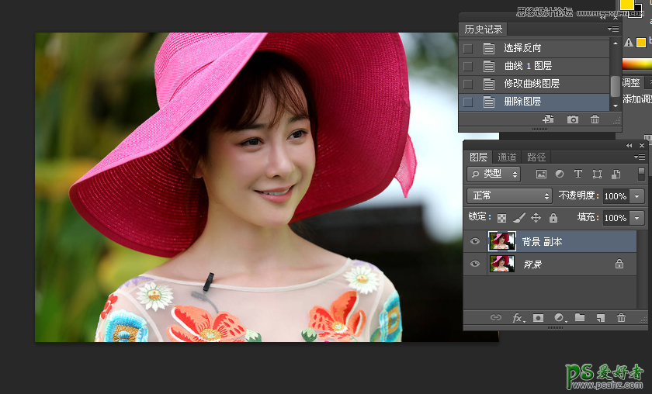Open the 正常 blend mode dropdown
The width and height of the screenshot is (652, 394).
509,196
